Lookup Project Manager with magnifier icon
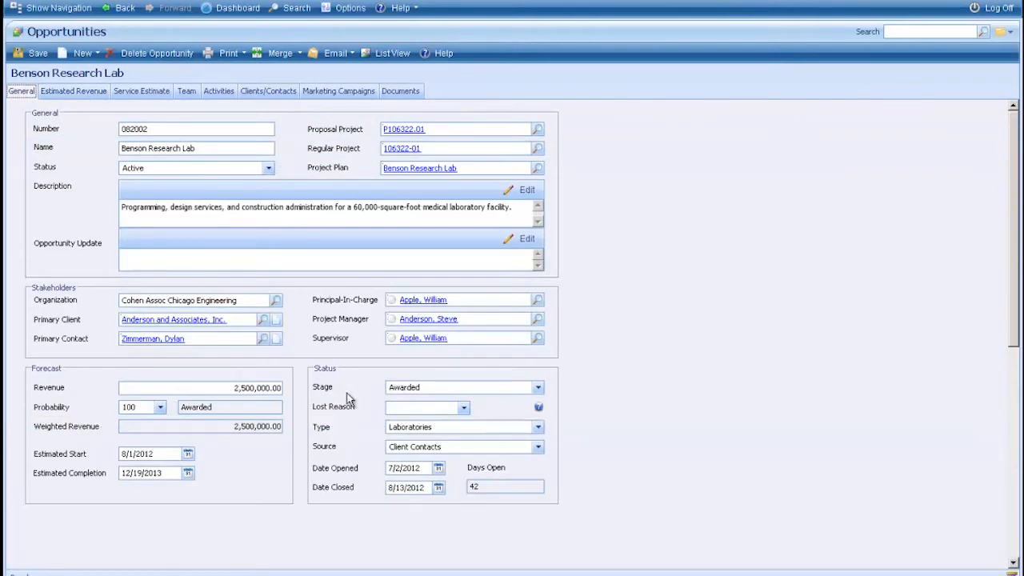Image resolution: width=1024 pixels, height=576 pixels. [538, 319]
